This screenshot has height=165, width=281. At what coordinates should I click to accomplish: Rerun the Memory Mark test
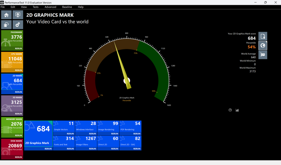coord(19,136)
